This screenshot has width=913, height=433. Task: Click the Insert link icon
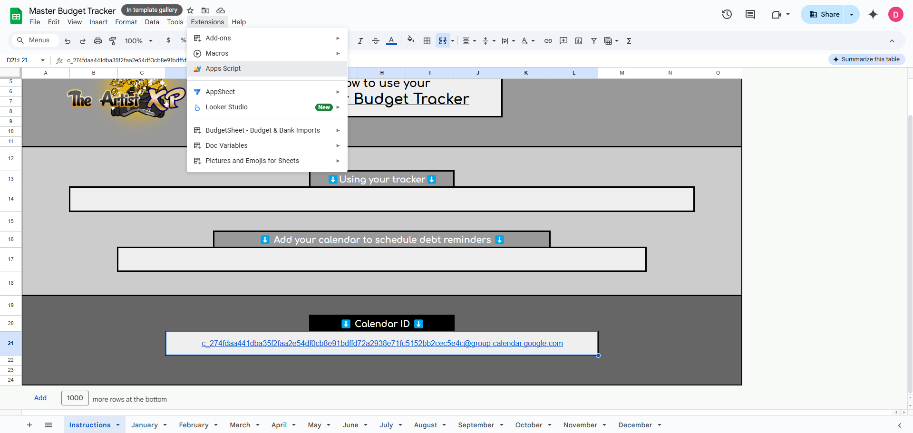(x=548, y=41)
